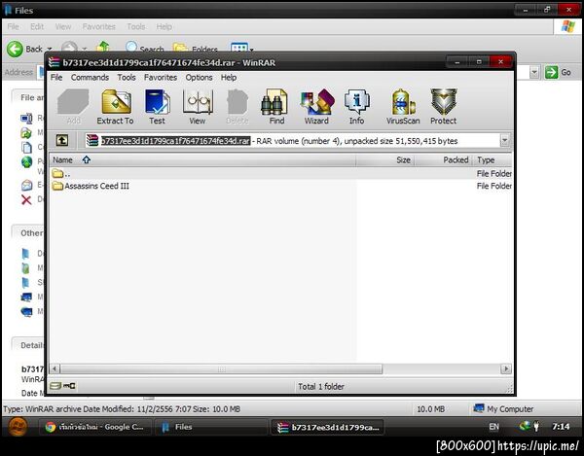Expand the archive path dropdown
Screen dimensions: 584x456
tap(504, 141)
